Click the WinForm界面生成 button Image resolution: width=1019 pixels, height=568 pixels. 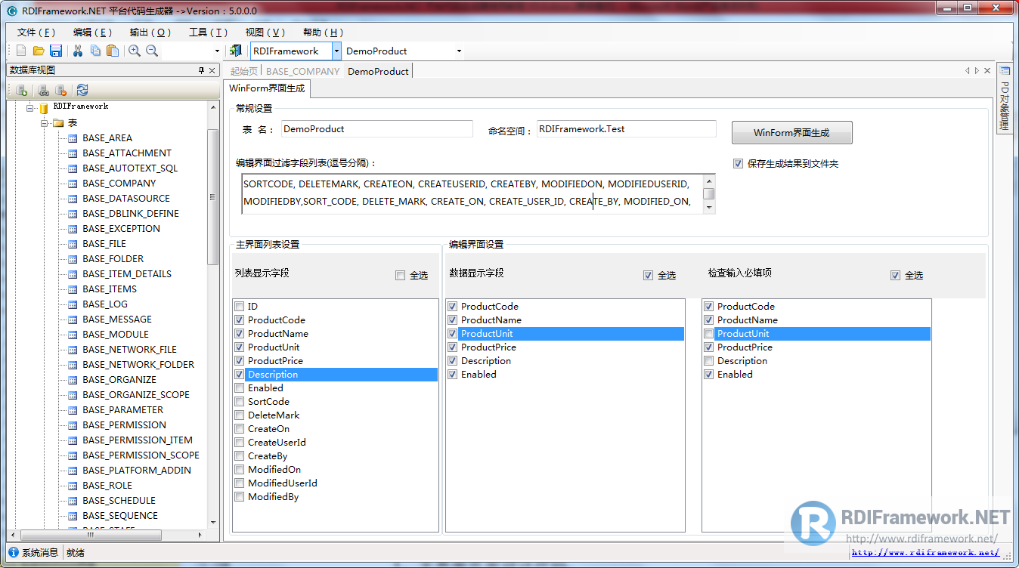point(791,132)
